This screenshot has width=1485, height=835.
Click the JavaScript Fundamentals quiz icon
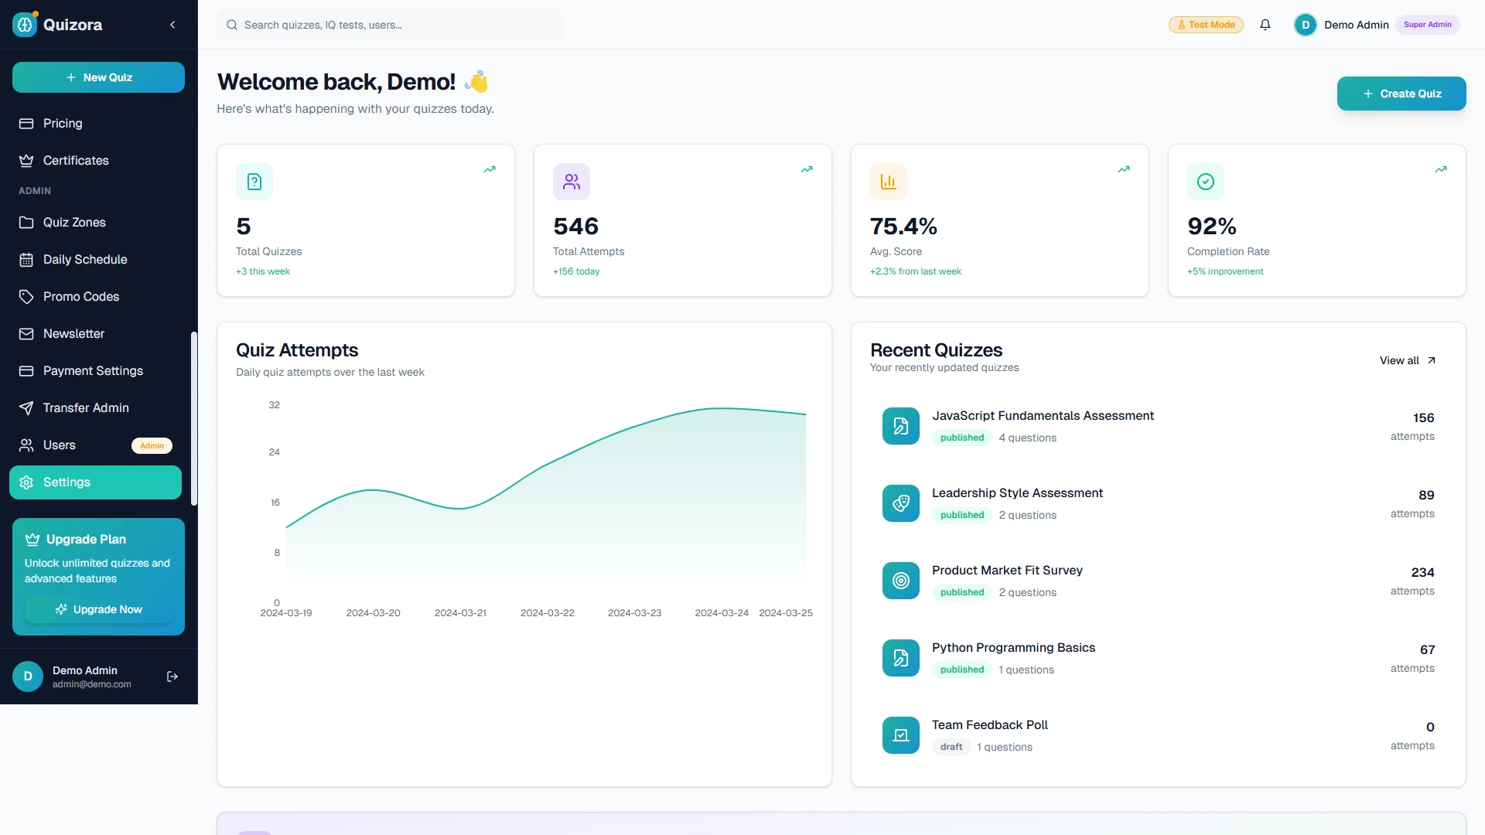click(901, 426)
